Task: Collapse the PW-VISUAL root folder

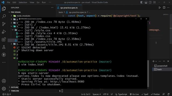Action: [16, 12]
